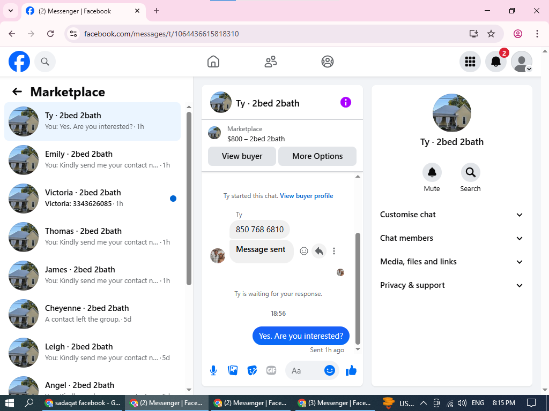Expand the Chat members section
This screenshot has height=411, width=549.
451,238
